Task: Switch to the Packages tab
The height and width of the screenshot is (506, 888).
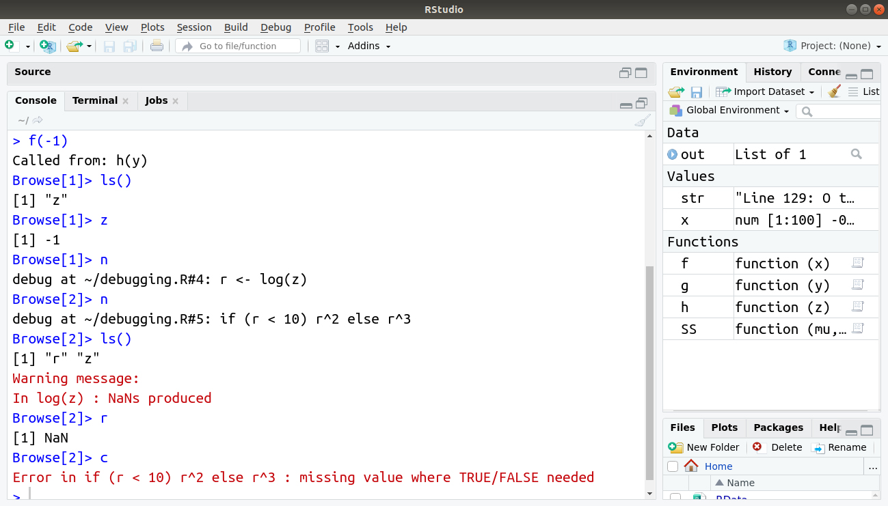Action: pos(778,427)
